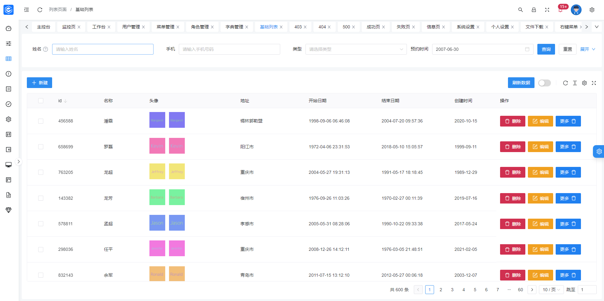Open the 类型 select dropdown

[356, 49]
